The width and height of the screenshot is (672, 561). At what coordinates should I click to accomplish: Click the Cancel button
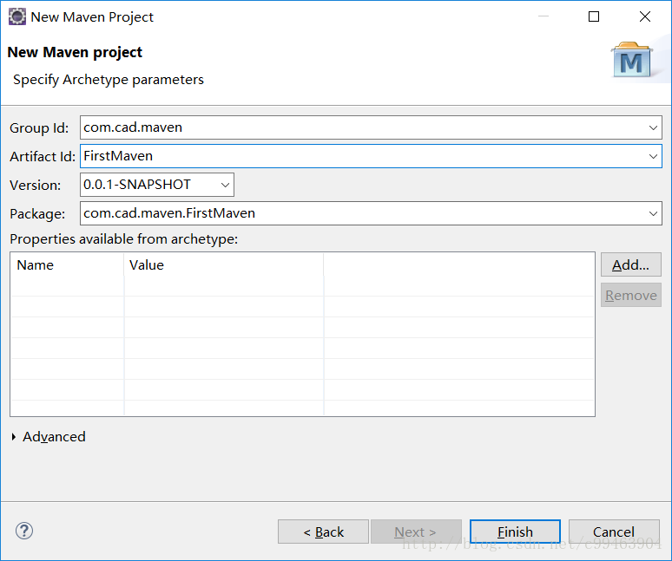point(614,532)
